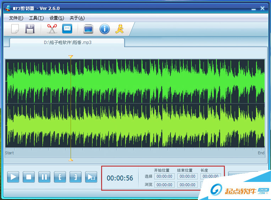Start playback with the Play button
The width and height of the screenshot is (271, 200).
tap(13, 177)
